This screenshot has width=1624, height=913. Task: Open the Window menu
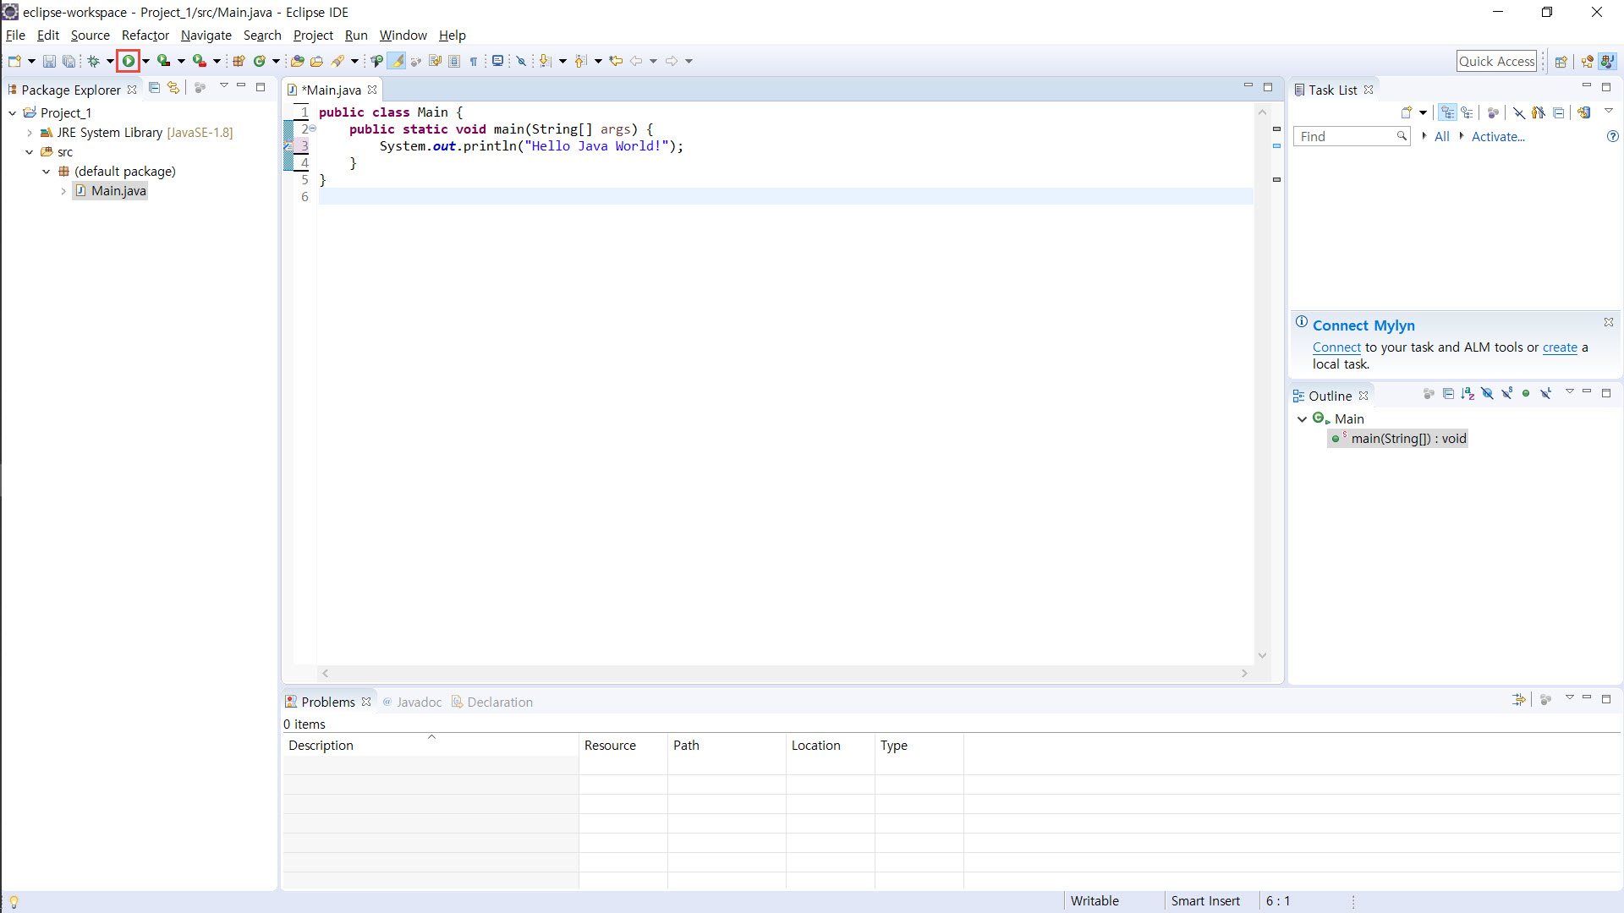pyautogui.click(x=403, y=36)
